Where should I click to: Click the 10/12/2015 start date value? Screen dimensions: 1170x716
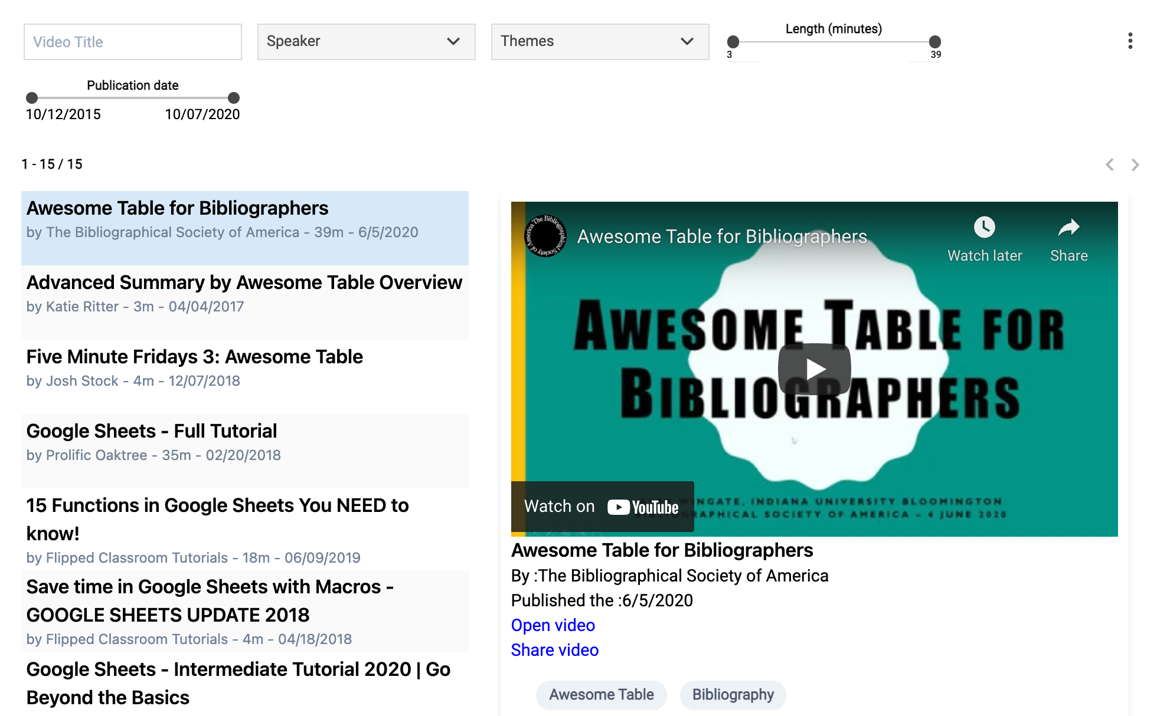pos(63,114)
